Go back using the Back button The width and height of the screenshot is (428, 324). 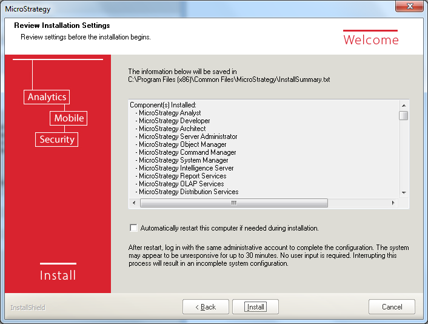[206, 307]
